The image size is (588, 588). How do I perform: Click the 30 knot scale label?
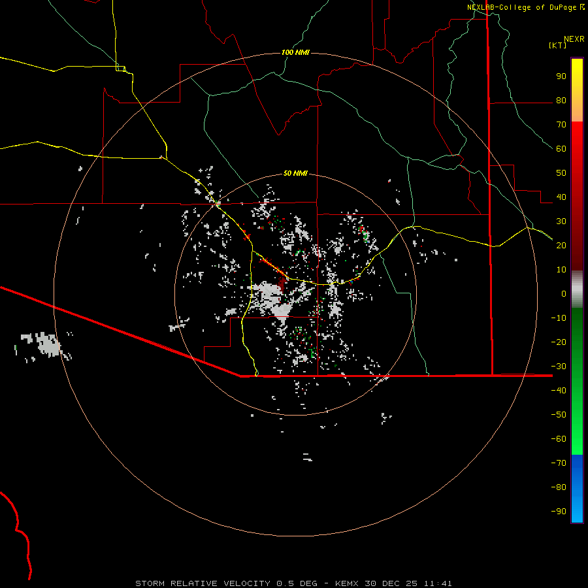point(561,221)
